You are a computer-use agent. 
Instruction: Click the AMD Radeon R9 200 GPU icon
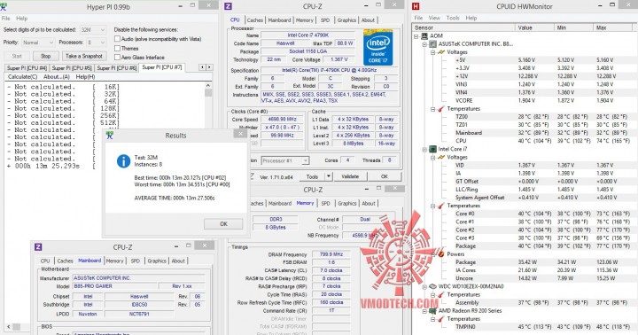pos(433,310)
